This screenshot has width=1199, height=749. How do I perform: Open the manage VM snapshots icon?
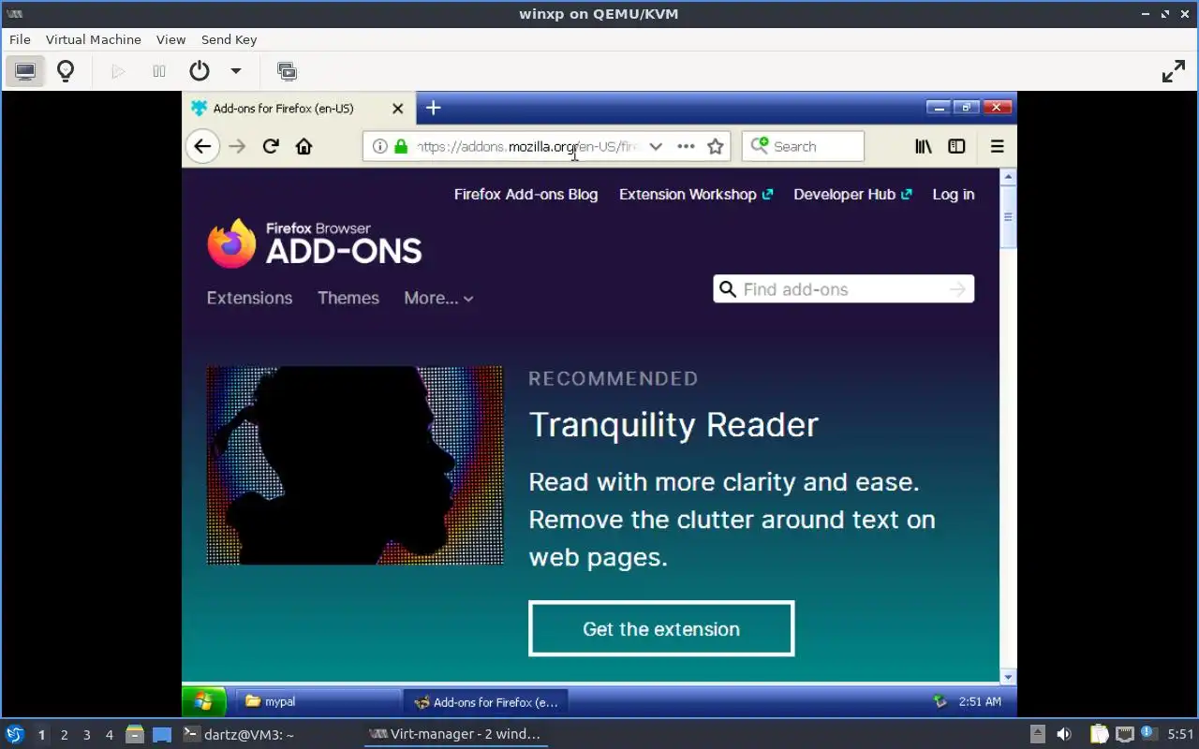coord(287,71)
